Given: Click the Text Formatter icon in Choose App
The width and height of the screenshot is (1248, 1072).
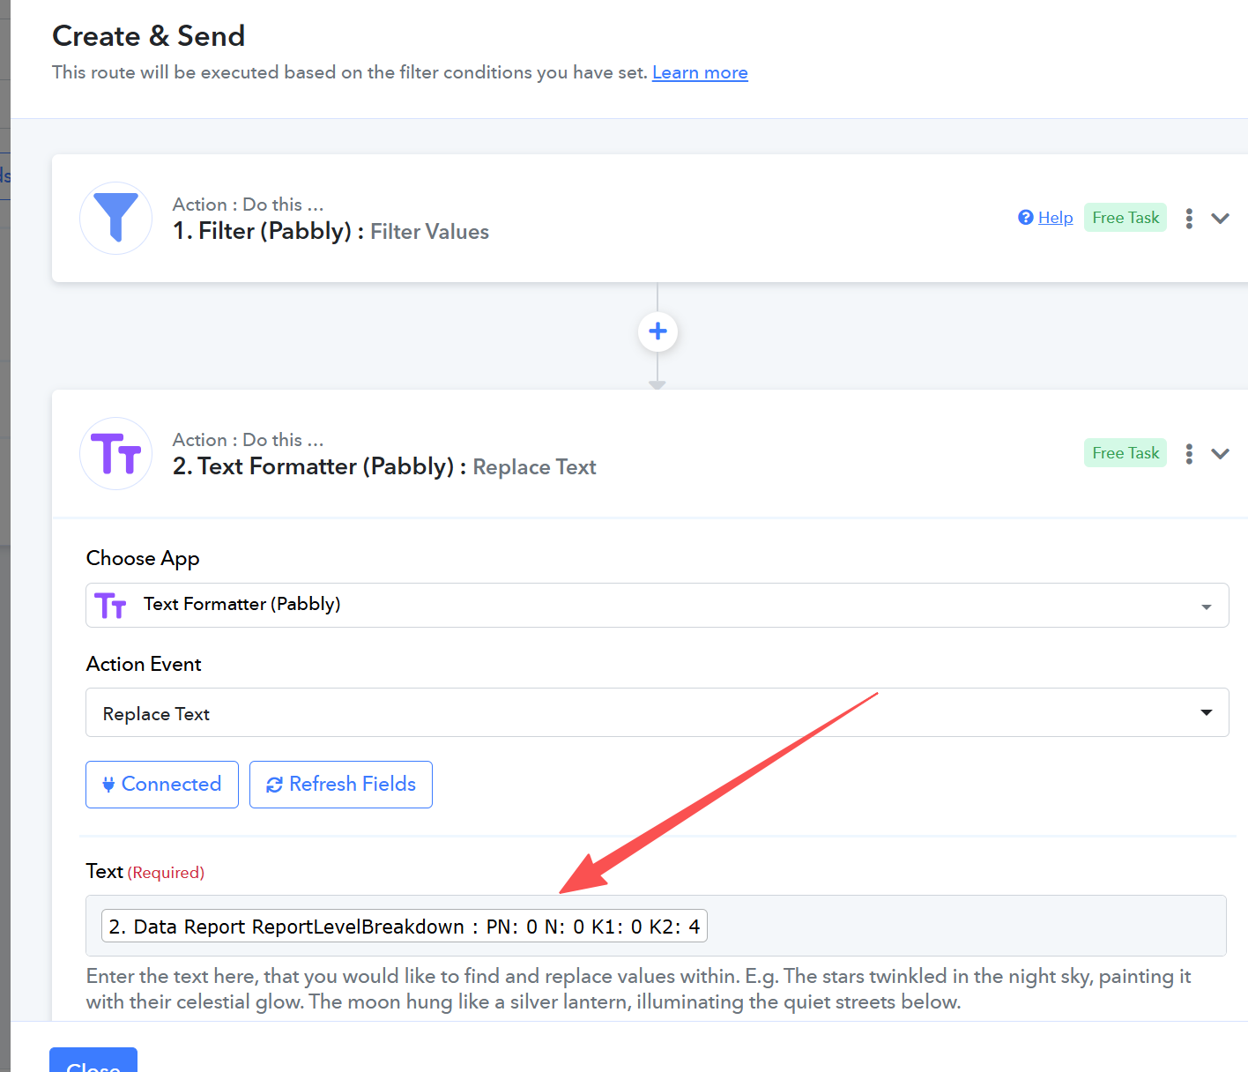Looking at the screenshot, I should coord(111,605).
